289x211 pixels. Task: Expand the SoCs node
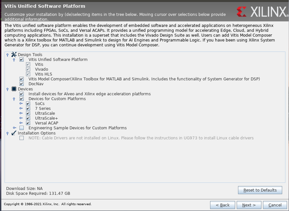pyautogui.click(x=21, y=103)
